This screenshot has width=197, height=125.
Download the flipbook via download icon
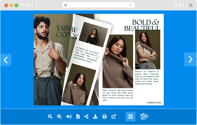[95, 116]
